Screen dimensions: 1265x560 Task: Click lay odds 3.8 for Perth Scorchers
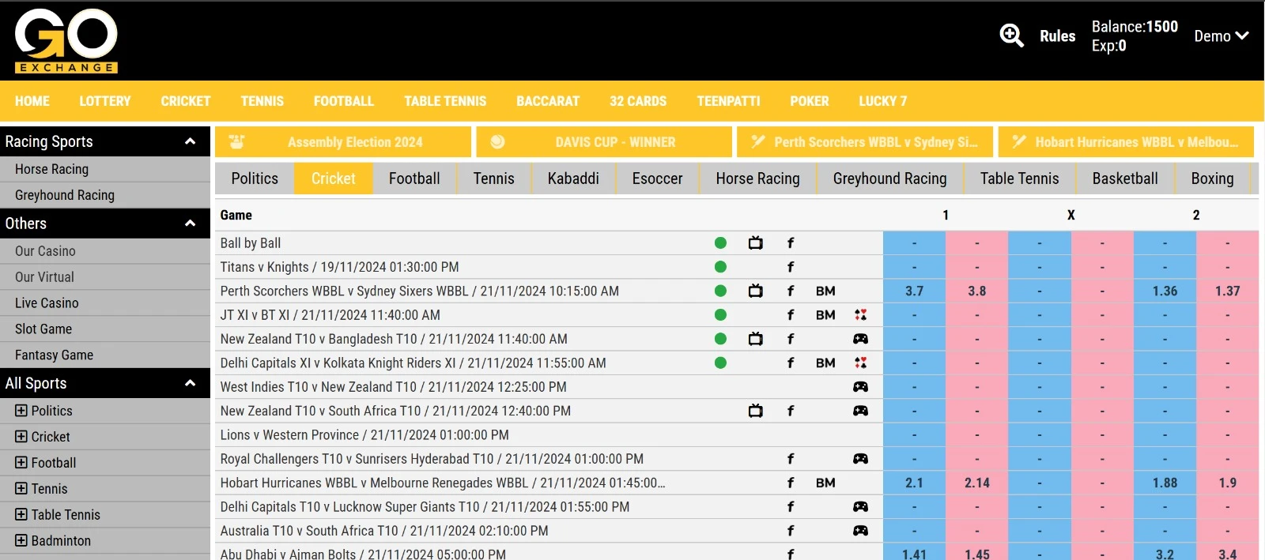[977, 291]
